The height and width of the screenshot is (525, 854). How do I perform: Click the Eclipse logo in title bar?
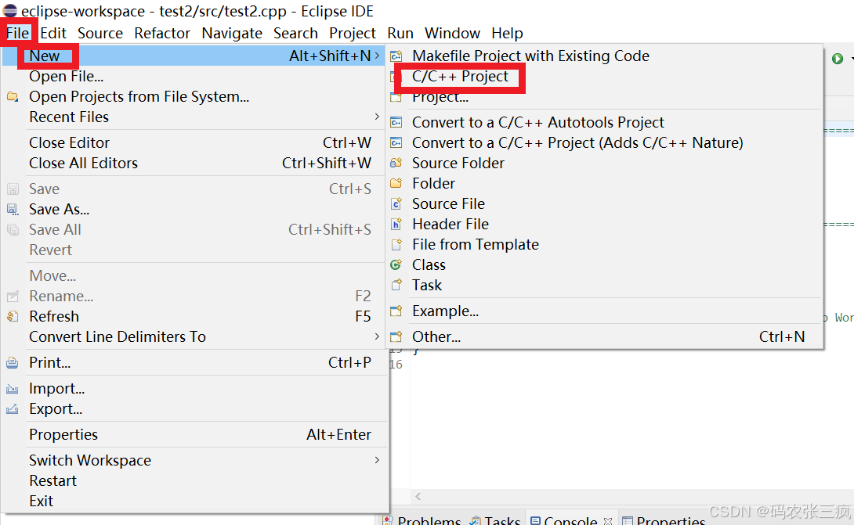(x=10, y=10)
